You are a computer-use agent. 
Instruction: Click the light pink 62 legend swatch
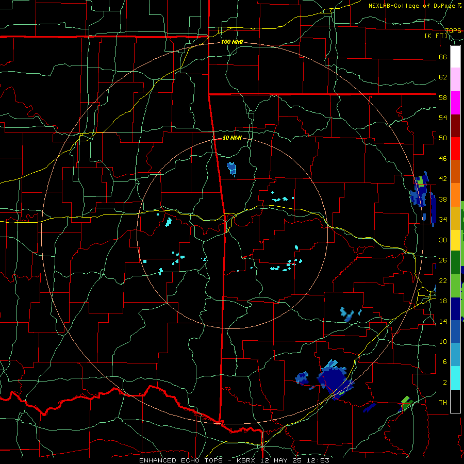click(x=455, y=79)
